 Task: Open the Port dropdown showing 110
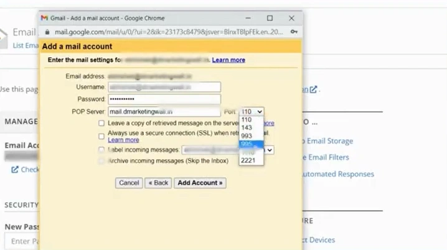point(252,111)
